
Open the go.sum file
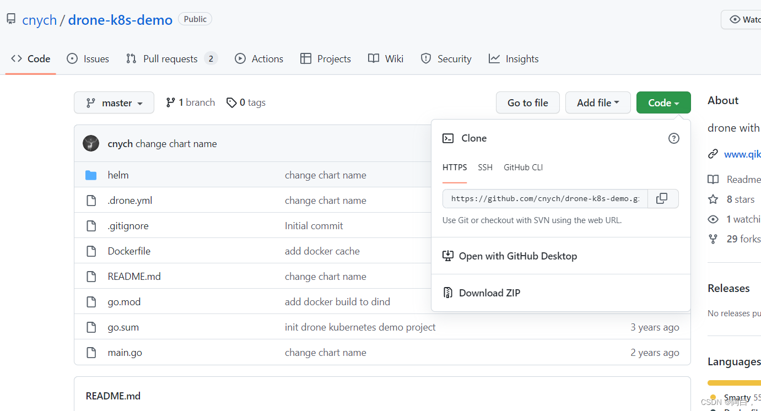[x=123, y=327]
